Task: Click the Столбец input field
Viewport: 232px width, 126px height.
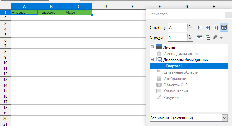Action: 178,28
